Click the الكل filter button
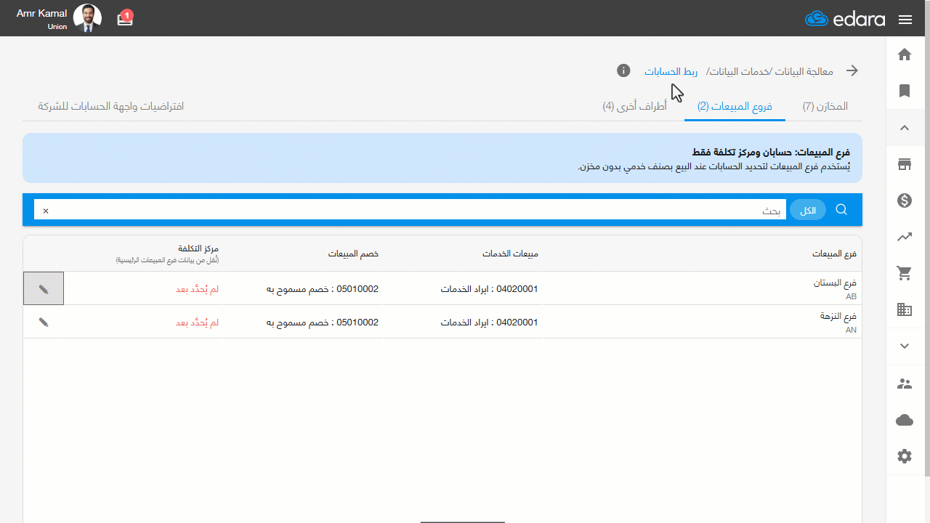 coord(808,210)
